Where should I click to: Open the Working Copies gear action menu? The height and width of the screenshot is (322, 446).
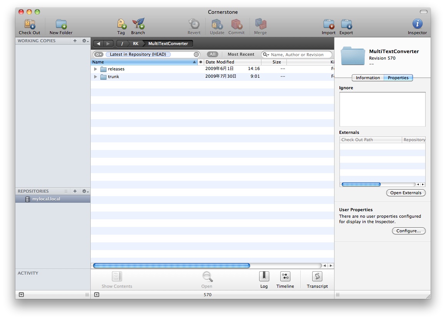coord(85,41)
